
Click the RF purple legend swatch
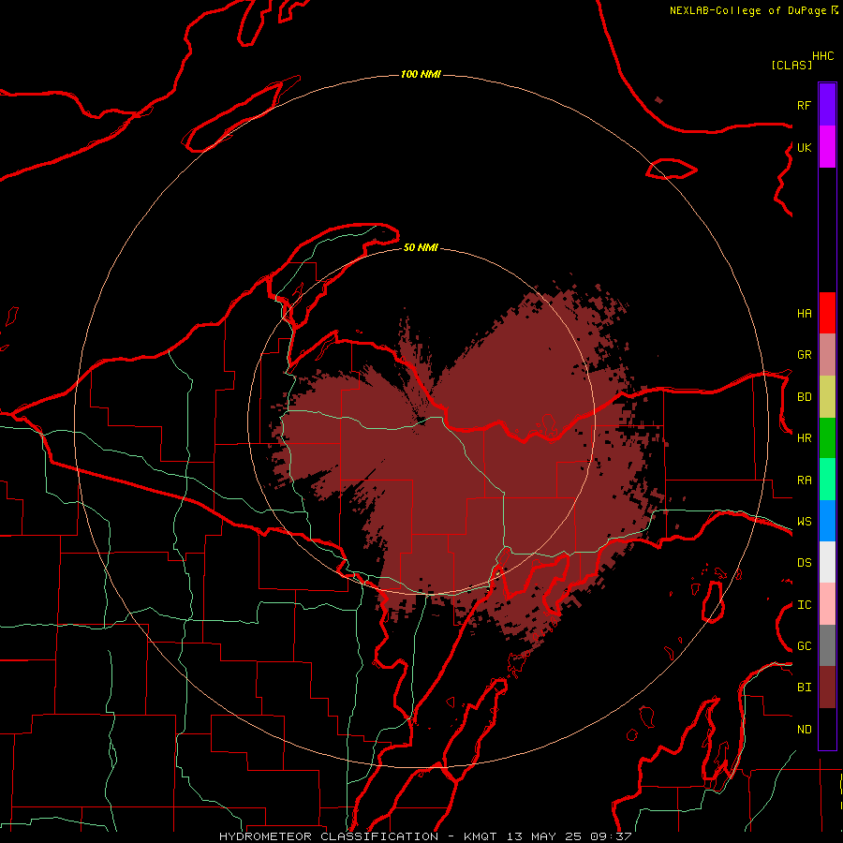tap(827, 105)
